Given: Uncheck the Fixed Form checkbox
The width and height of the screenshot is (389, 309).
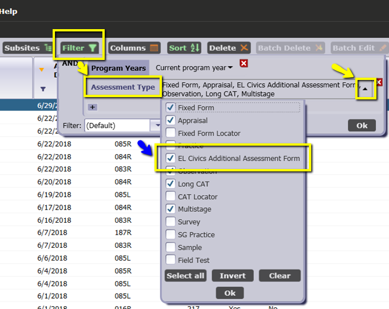Looking at the screenshot, I should tap(170, 107).
